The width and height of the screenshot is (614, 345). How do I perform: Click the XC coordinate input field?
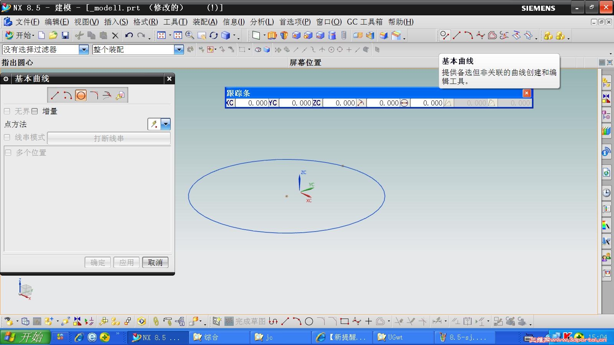tap(251, 103)
